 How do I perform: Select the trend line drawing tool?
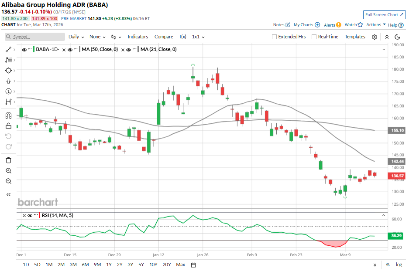[x=8, y=50]
